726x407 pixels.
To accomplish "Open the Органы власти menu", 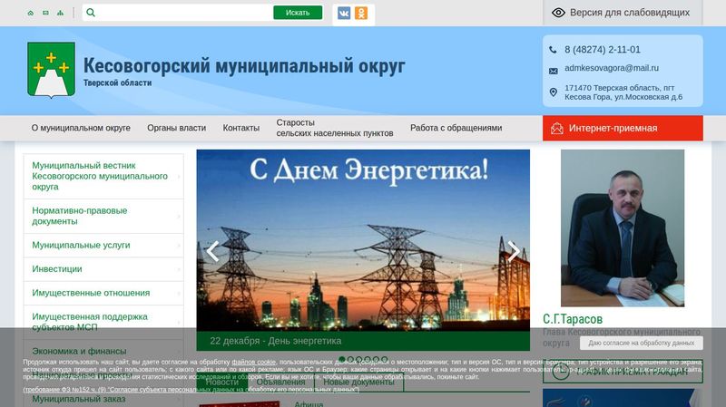I will click(x=176, y=129).
